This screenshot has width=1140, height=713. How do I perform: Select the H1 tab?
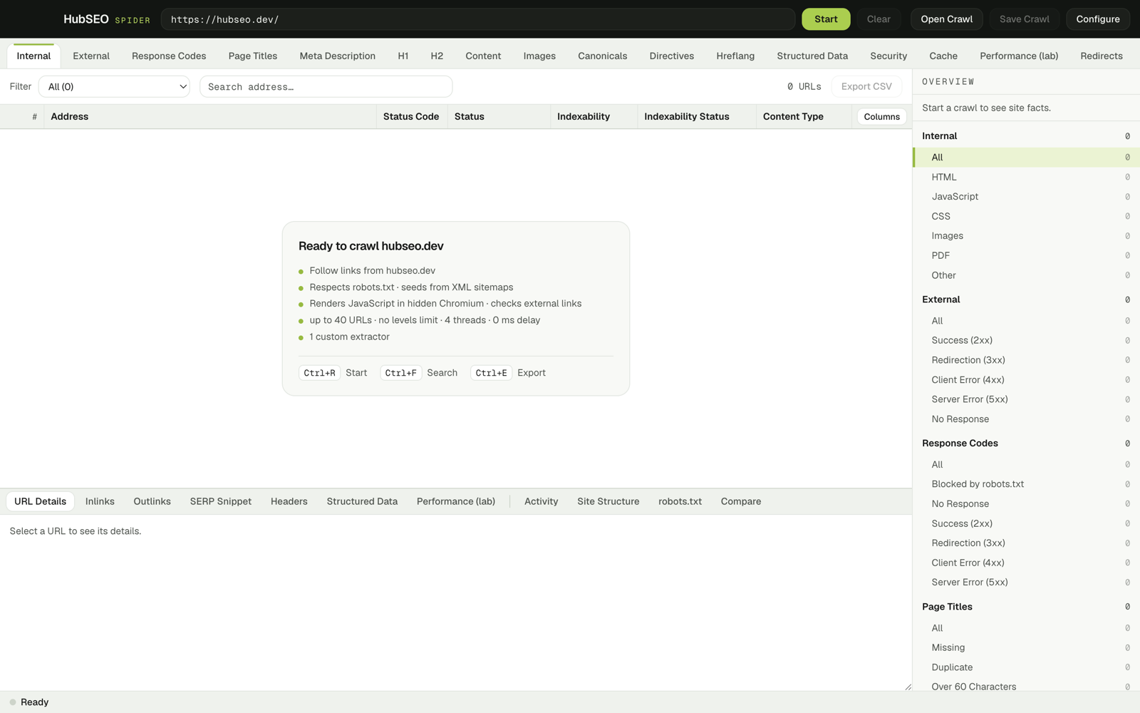(x=403, y=56)
